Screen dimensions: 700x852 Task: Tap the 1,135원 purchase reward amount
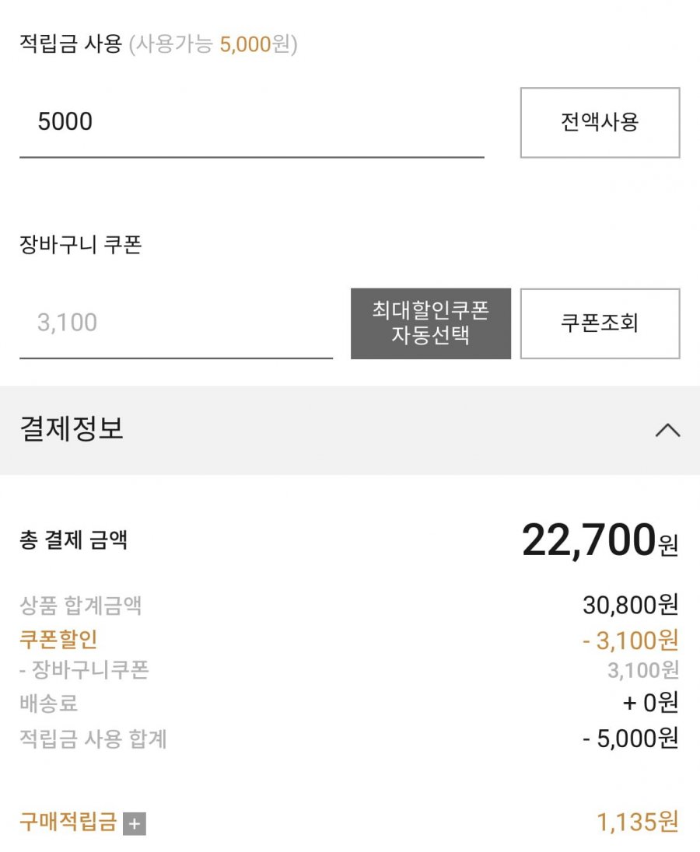637,822
